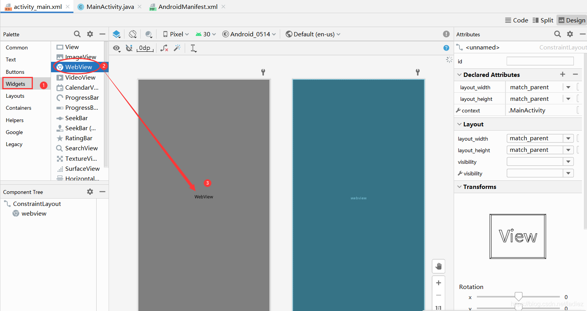Adjust the Rotation x slider
Screen dimensions: 587x311
click(x=519, y=297)
